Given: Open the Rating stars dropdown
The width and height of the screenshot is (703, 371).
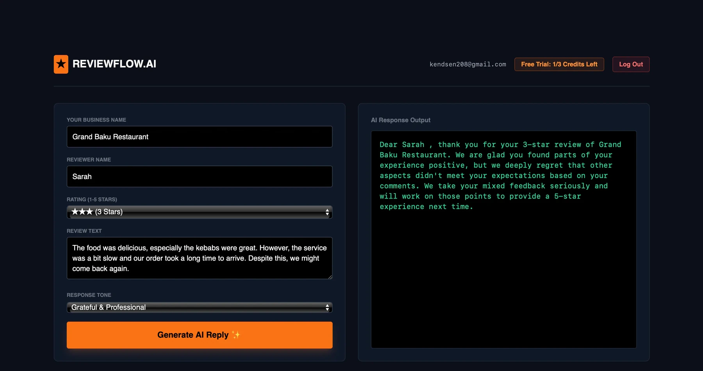Looking at the screenshot, I should click(200, 212).
